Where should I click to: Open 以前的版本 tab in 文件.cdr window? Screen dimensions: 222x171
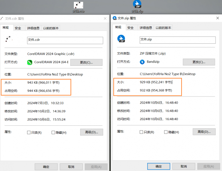[x=51, y=28]
